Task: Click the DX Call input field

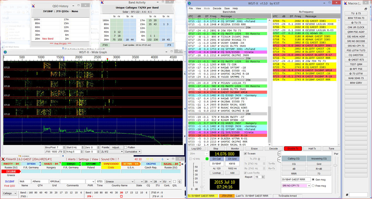Action: (x=216, y=164)
